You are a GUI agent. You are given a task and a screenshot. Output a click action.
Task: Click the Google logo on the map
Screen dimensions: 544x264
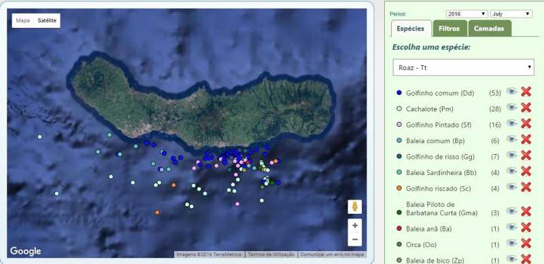point(25,251)
